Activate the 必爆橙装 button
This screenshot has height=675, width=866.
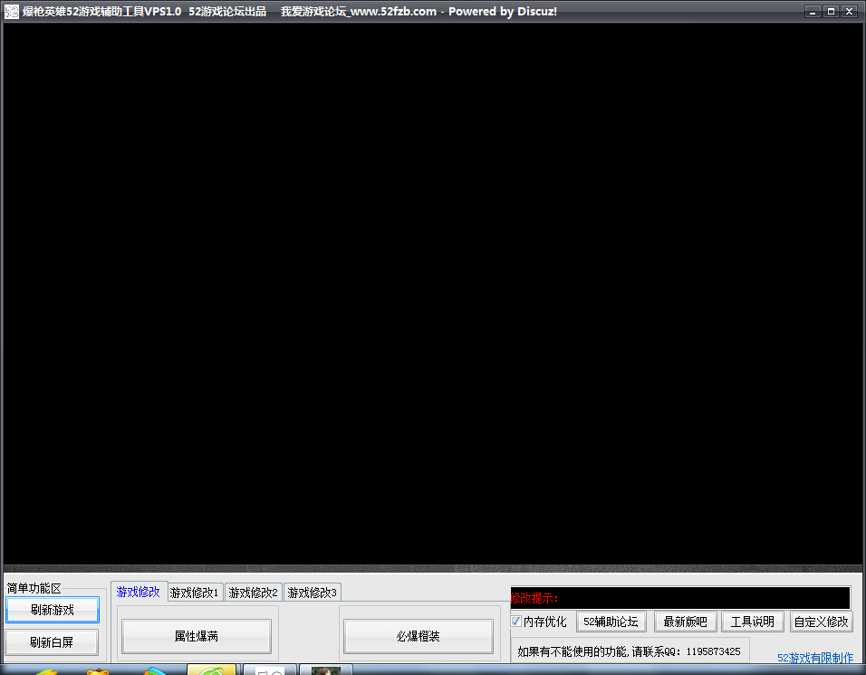(419, 636)
